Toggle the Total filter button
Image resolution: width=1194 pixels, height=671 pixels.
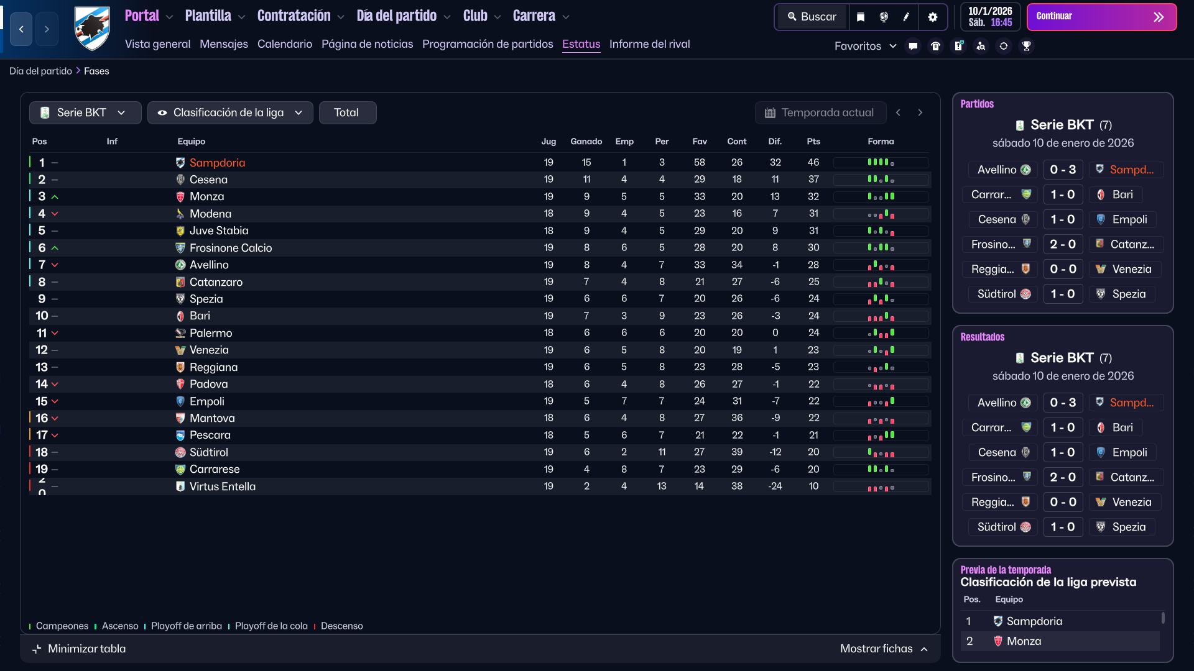(x=347, y=112)
